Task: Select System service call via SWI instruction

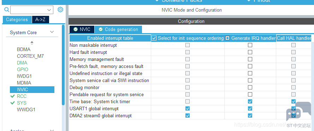Action: tap(190, 81)
